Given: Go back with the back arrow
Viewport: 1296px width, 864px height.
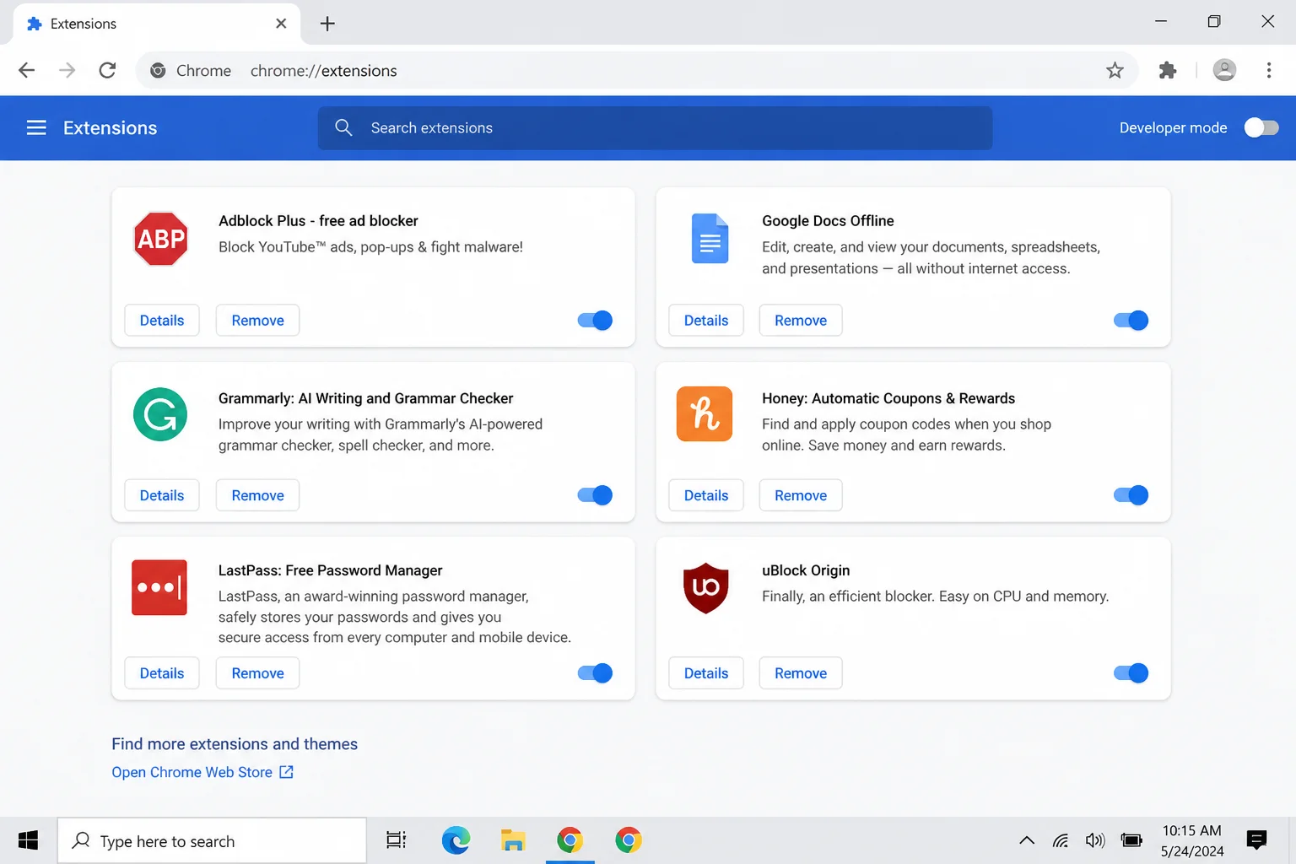Looking at the screenshot, I should 27,70.
